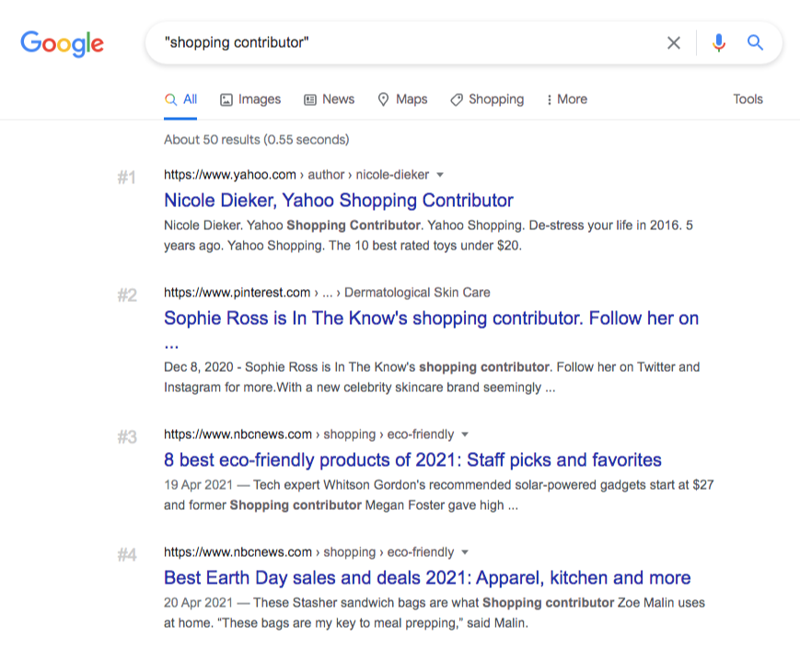Go to the Maps tab
Screen dimensions: 800x649
[x=402, y=99]
